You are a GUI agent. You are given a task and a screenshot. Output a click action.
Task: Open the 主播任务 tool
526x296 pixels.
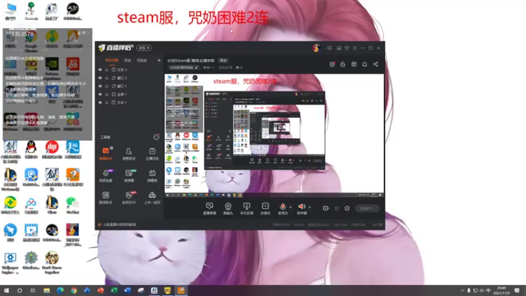[x=152, y=153]
